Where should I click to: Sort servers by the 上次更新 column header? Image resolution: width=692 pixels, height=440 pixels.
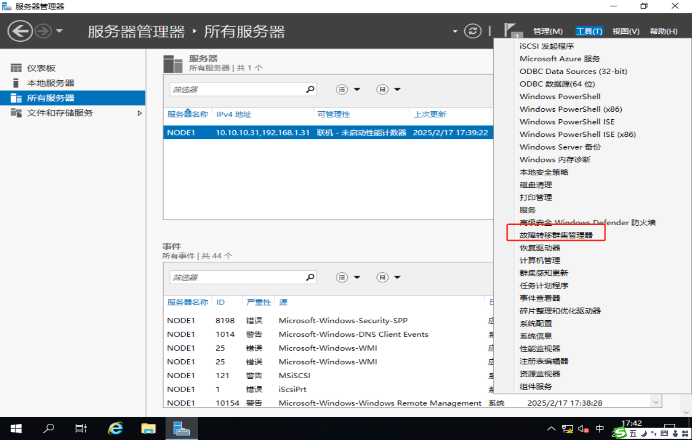(430, 115)
